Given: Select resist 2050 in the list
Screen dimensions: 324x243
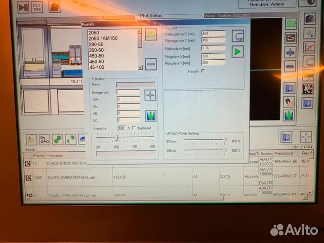Looking at the screenshot, I should pos(94,33).
